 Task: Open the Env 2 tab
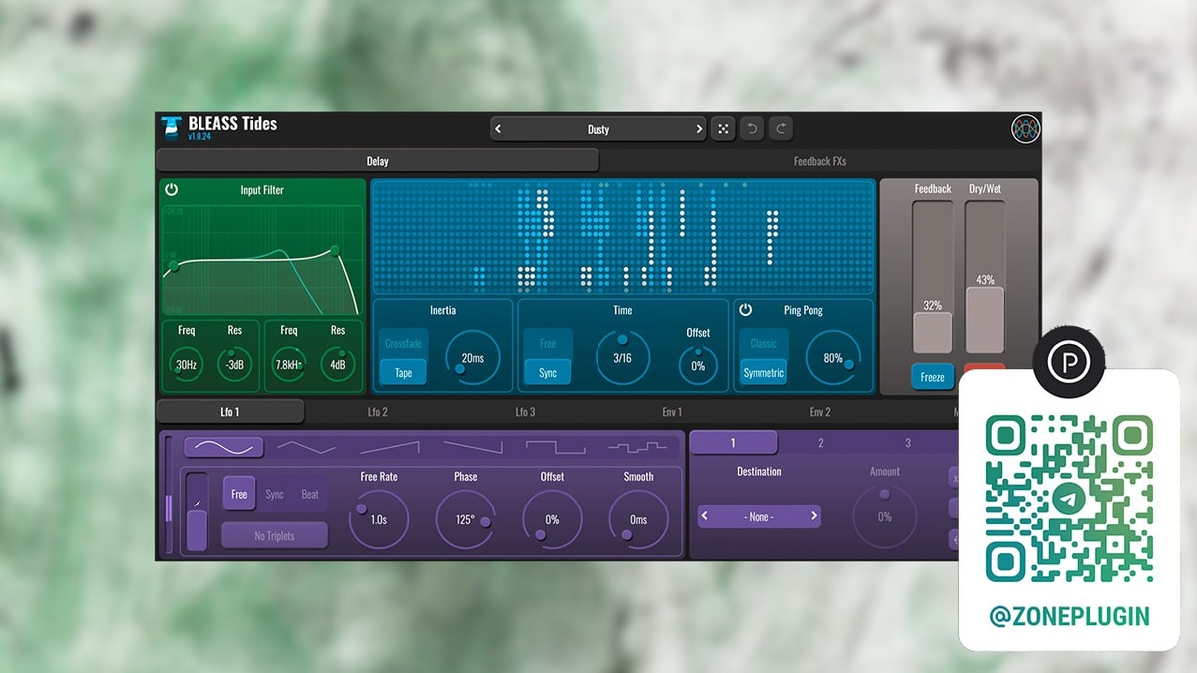[x=820, y=411]
